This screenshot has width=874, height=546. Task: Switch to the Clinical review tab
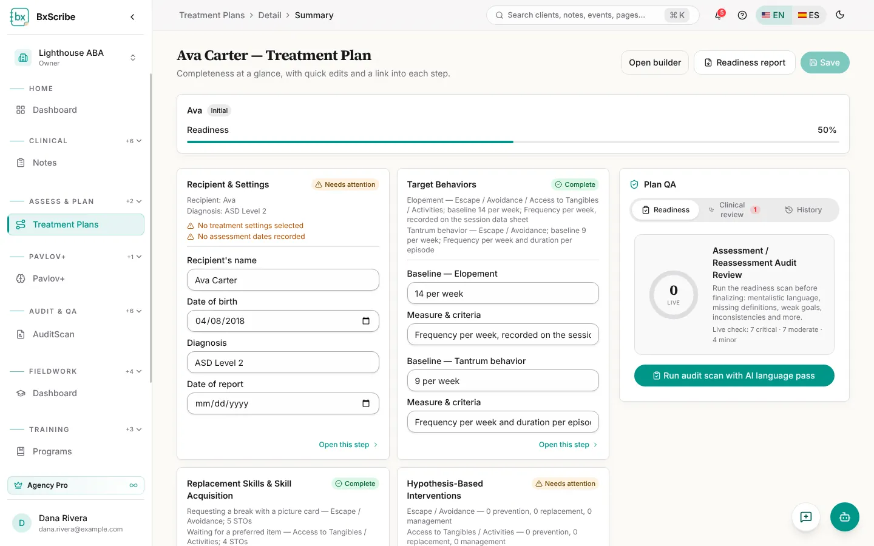[734, 210]
